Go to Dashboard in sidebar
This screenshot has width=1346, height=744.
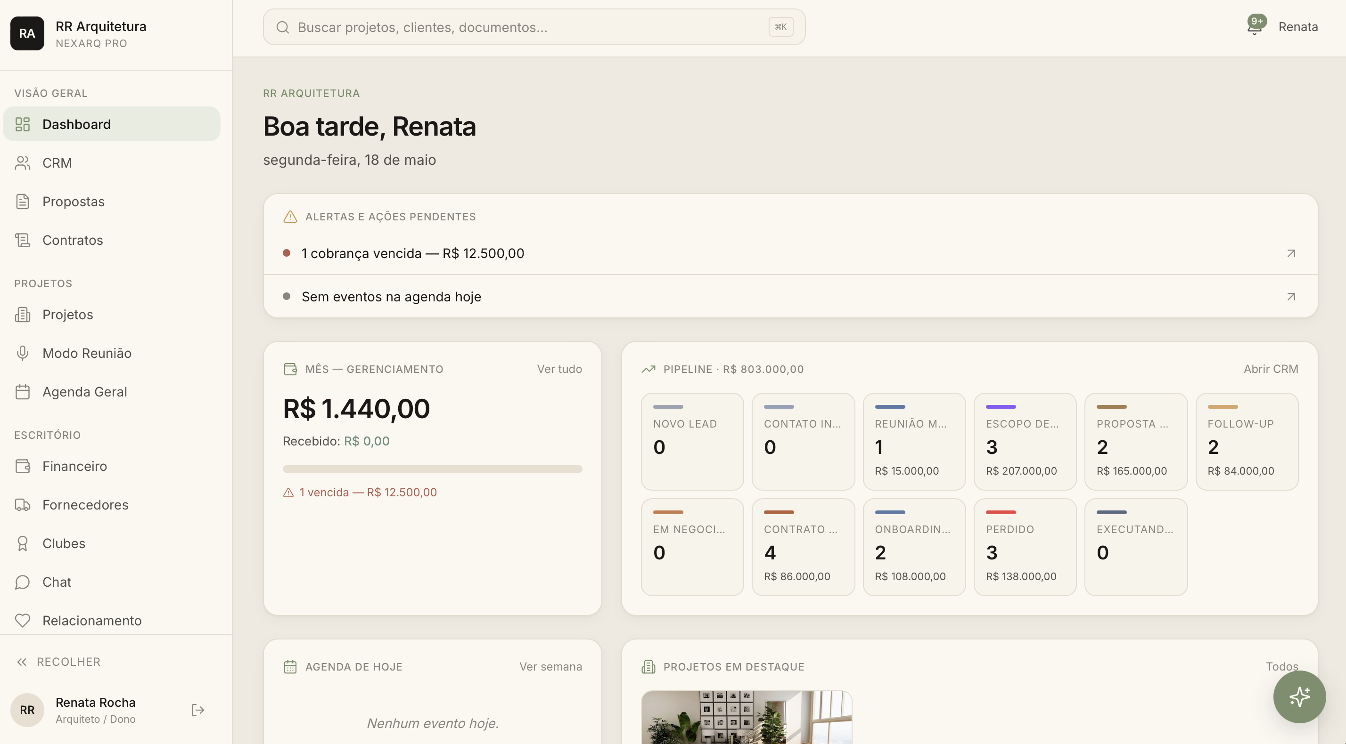pos(112,124)
